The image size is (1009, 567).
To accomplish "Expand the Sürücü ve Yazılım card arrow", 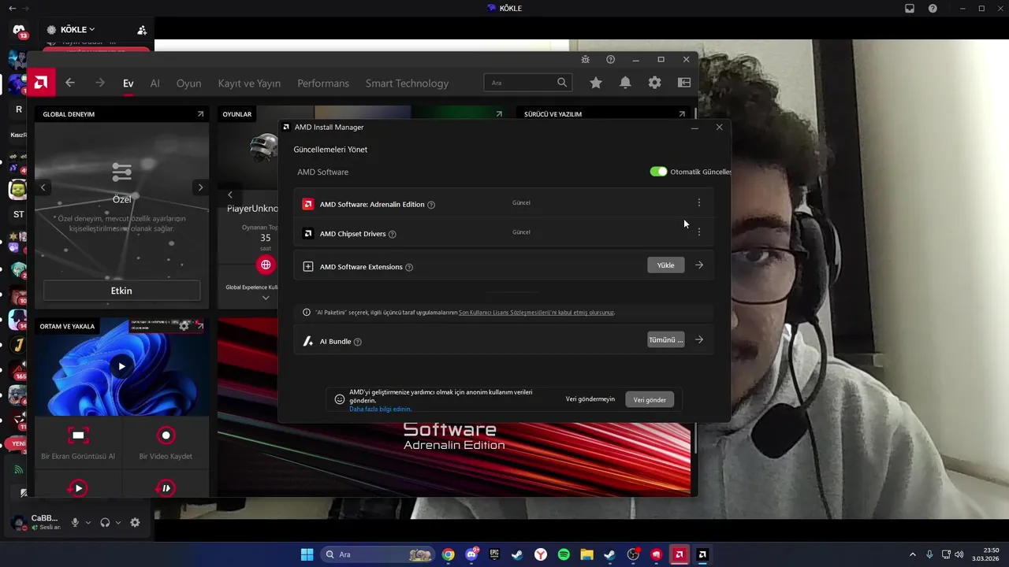I will click(x=682, y=114).
